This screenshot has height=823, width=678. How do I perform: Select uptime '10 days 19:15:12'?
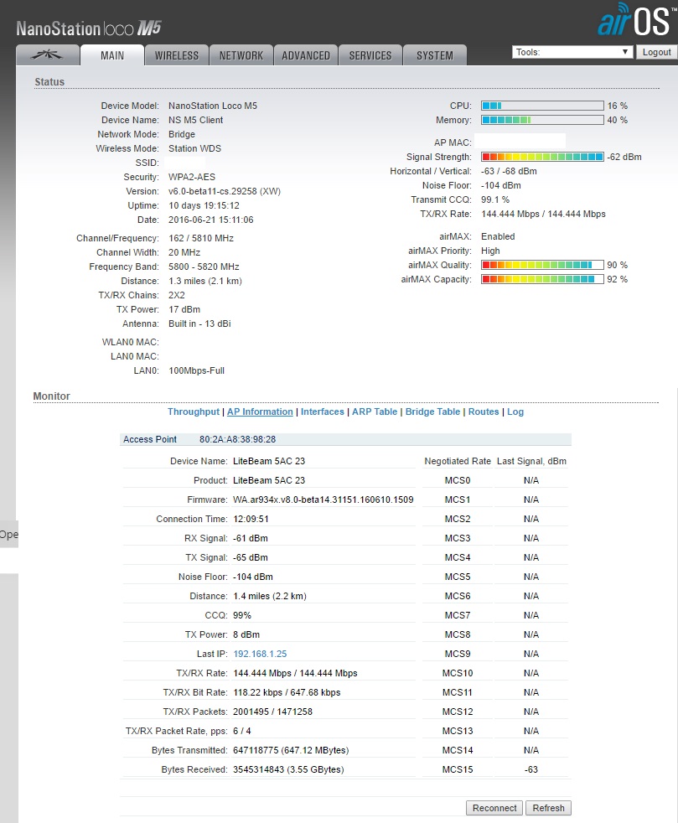[x=204, y=205]
